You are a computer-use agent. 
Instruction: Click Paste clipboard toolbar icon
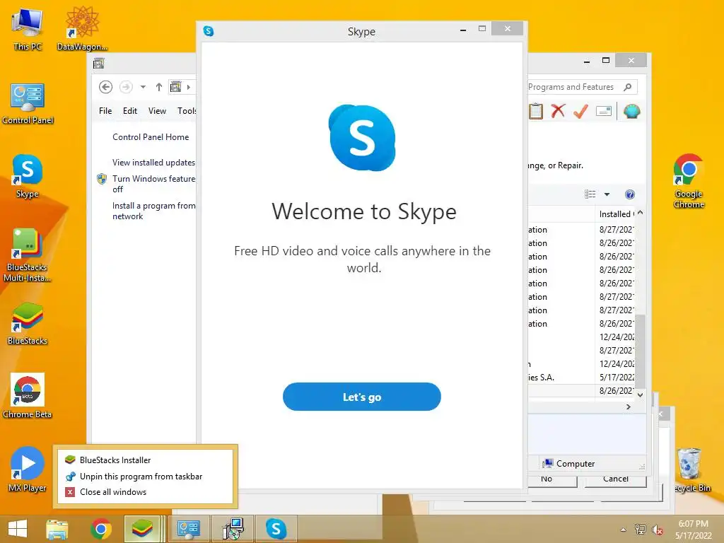[x=536, y=111]
